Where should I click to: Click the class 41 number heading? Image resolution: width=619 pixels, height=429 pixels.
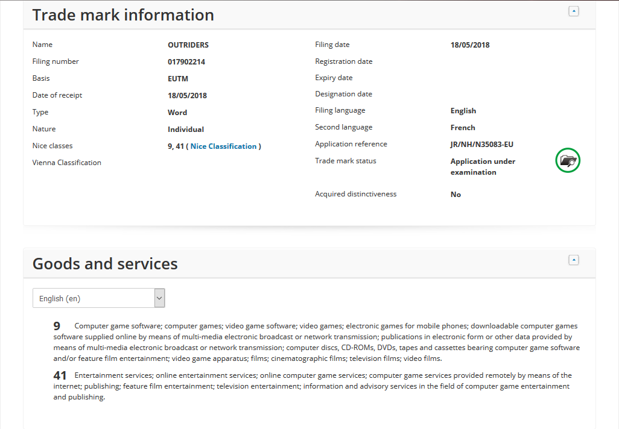(60, 375)
